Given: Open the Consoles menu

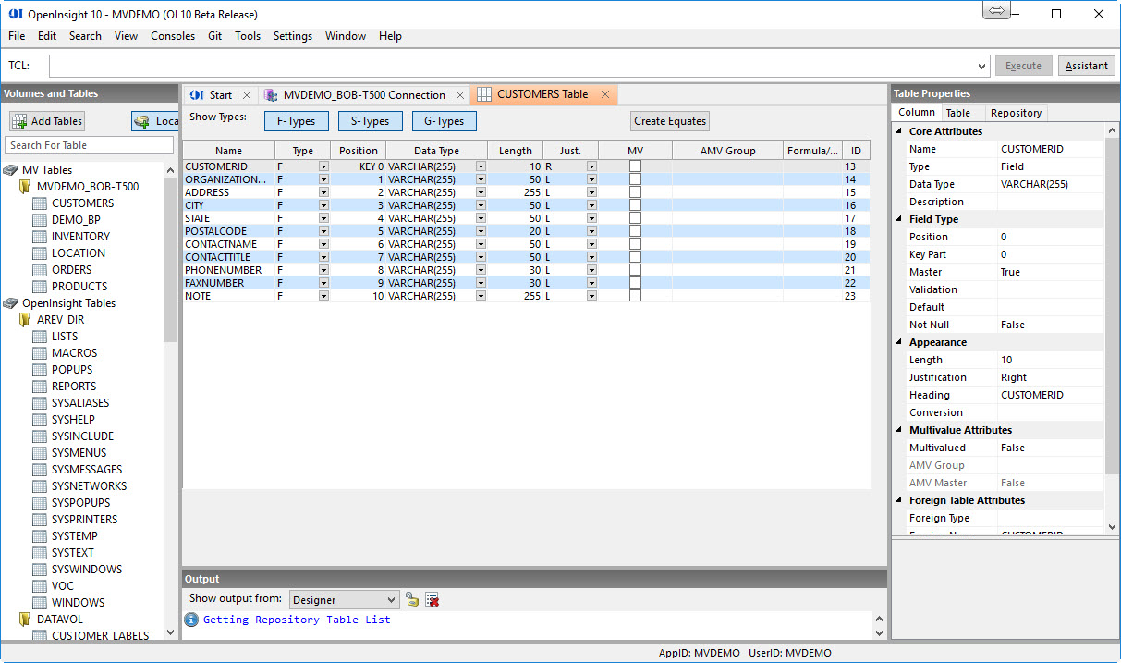Looking at the screenshot, I should pos(173,36).
